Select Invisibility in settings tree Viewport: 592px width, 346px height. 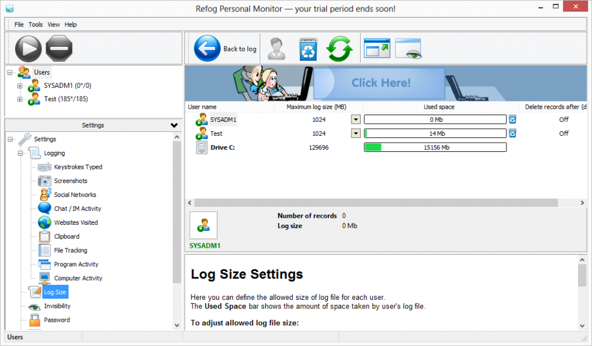click(x=57, y=306)
